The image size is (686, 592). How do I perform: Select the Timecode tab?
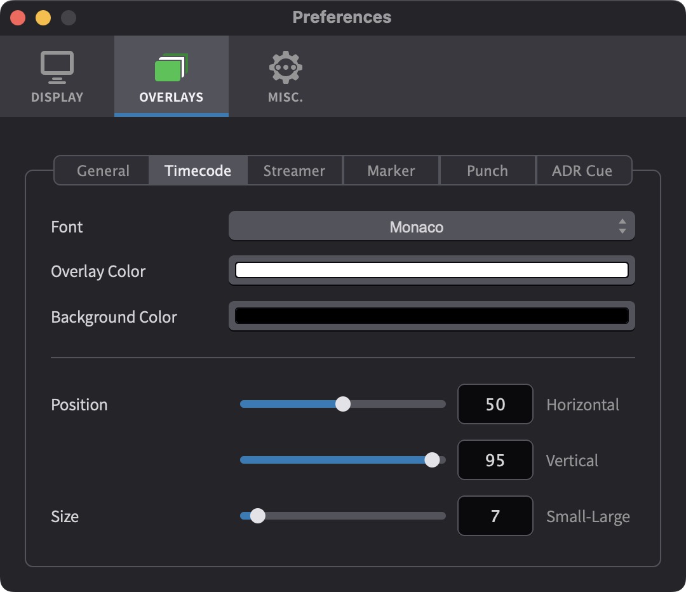click(x=198, y=171)
